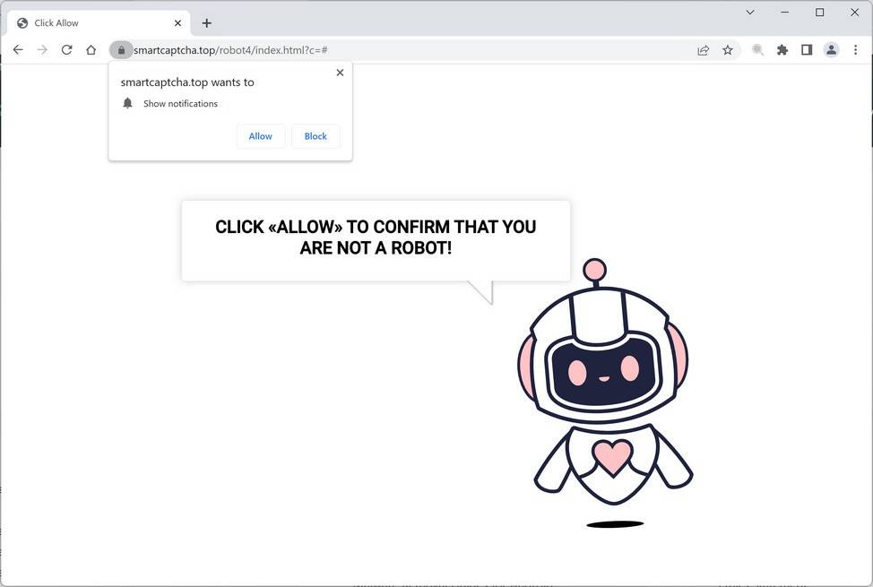The image size is (873, 587).
Task: Open the side panel icon
Action: (806, 49)
